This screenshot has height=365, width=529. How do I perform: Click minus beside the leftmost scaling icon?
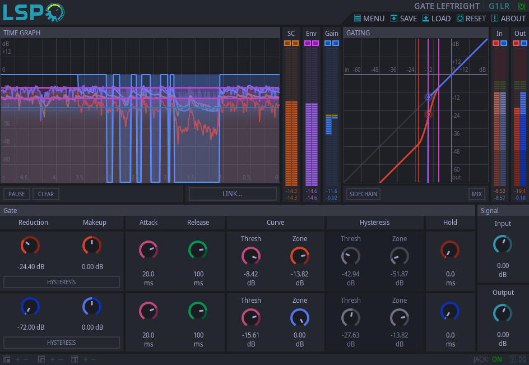pos(26,359)
